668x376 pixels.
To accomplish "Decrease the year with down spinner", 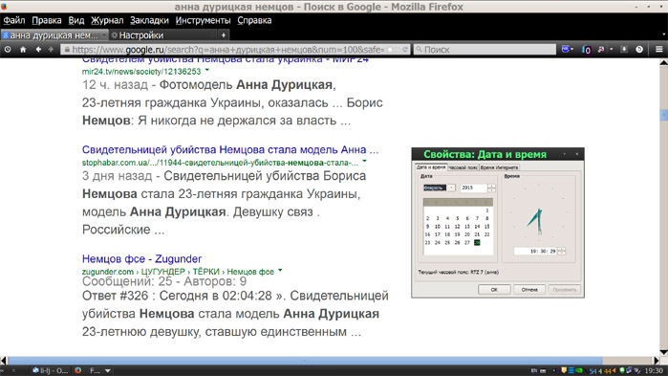I will [x=491, y=189].
